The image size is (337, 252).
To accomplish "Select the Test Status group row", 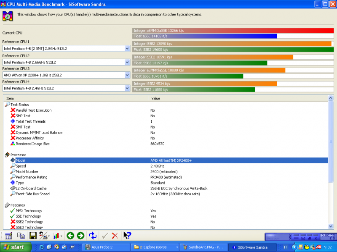I will click(166, 105).
